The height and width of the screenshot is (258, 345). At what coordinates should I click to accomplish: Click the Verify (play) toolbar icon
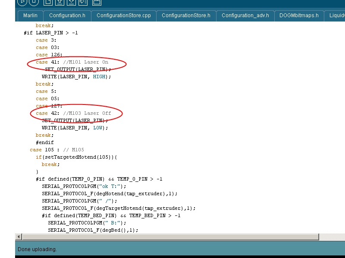22,2
